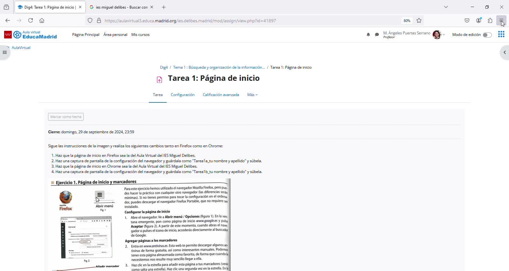Open the block drawer chevron

tap(505, 52)
